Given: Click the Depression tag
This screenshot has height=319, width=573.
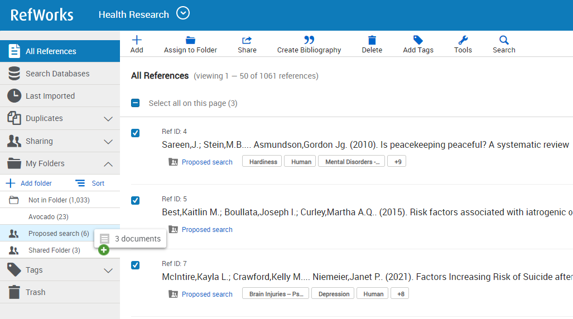Looking at the screenshot, I should (333, 294).
